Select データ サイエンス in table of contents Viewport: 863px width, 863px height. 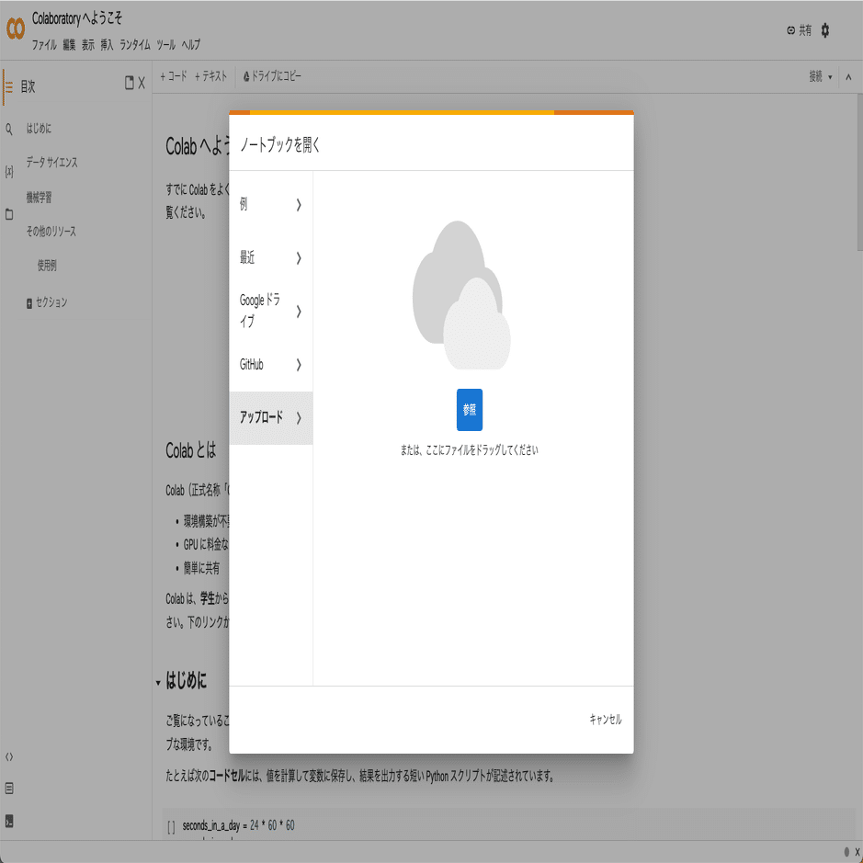[51, 163]
